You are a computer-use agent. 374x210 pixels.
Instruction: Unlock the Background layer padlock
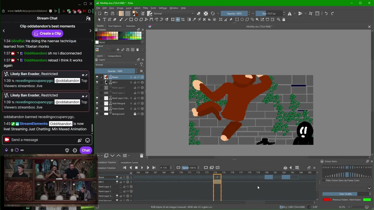click(x=135, y=114)
